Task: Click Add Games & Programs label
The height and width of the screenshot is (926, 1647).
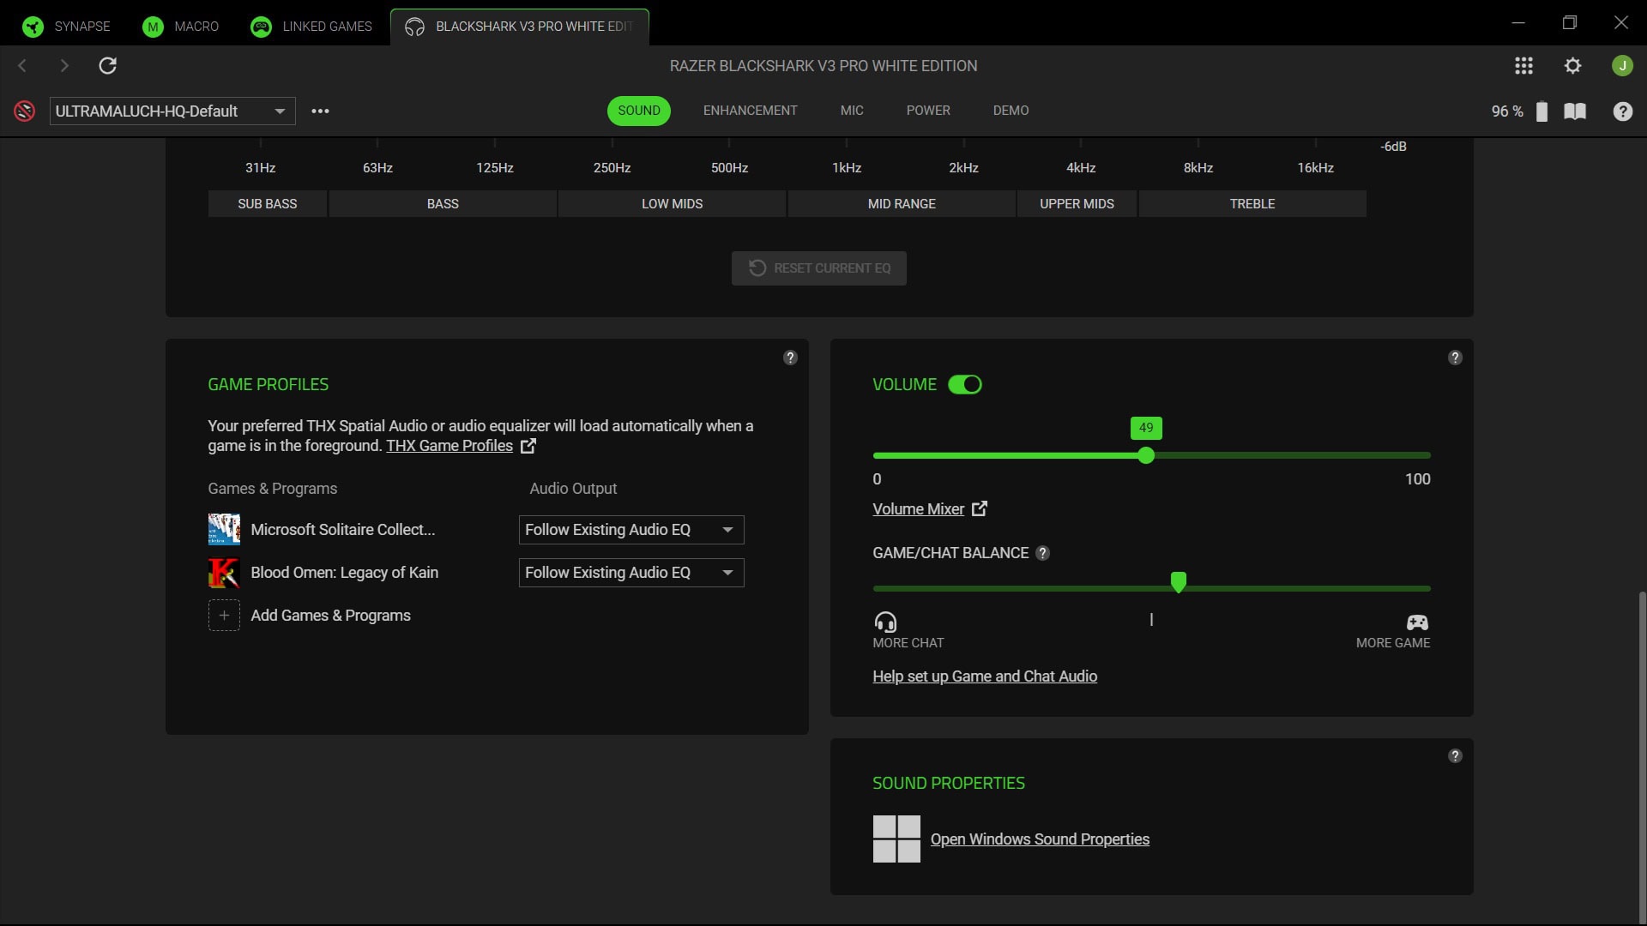Action: [x=330, y=616]
